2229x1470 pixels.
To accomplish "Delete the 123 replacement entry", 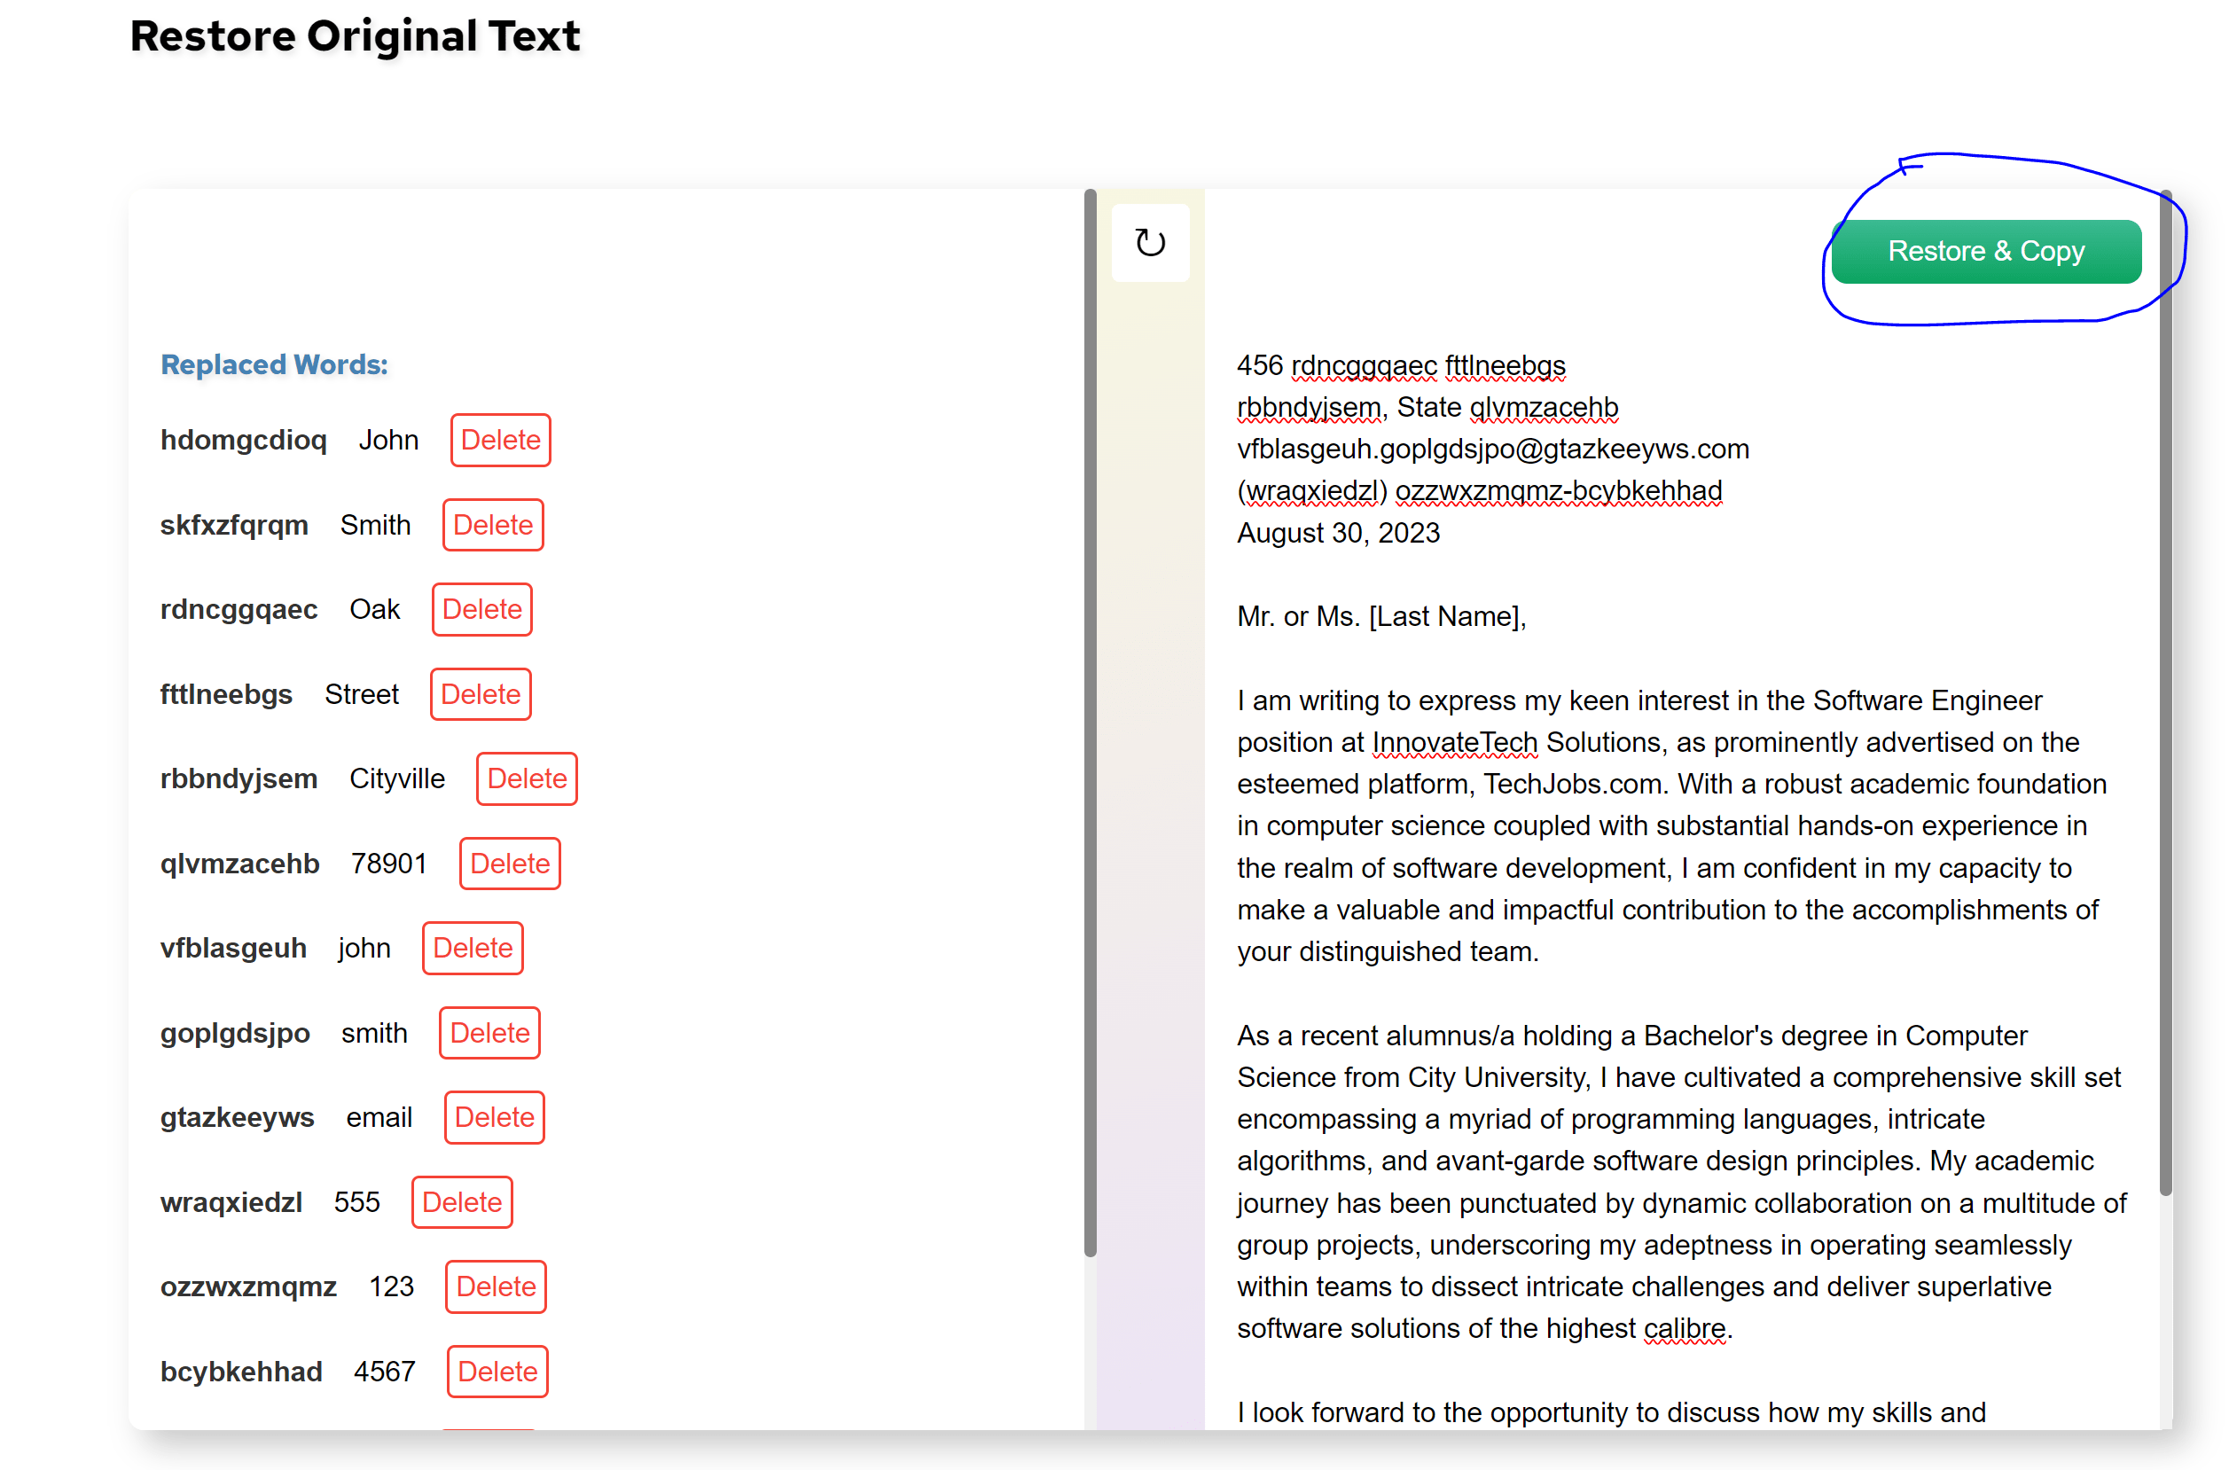I will click(x=495, y=1286).
